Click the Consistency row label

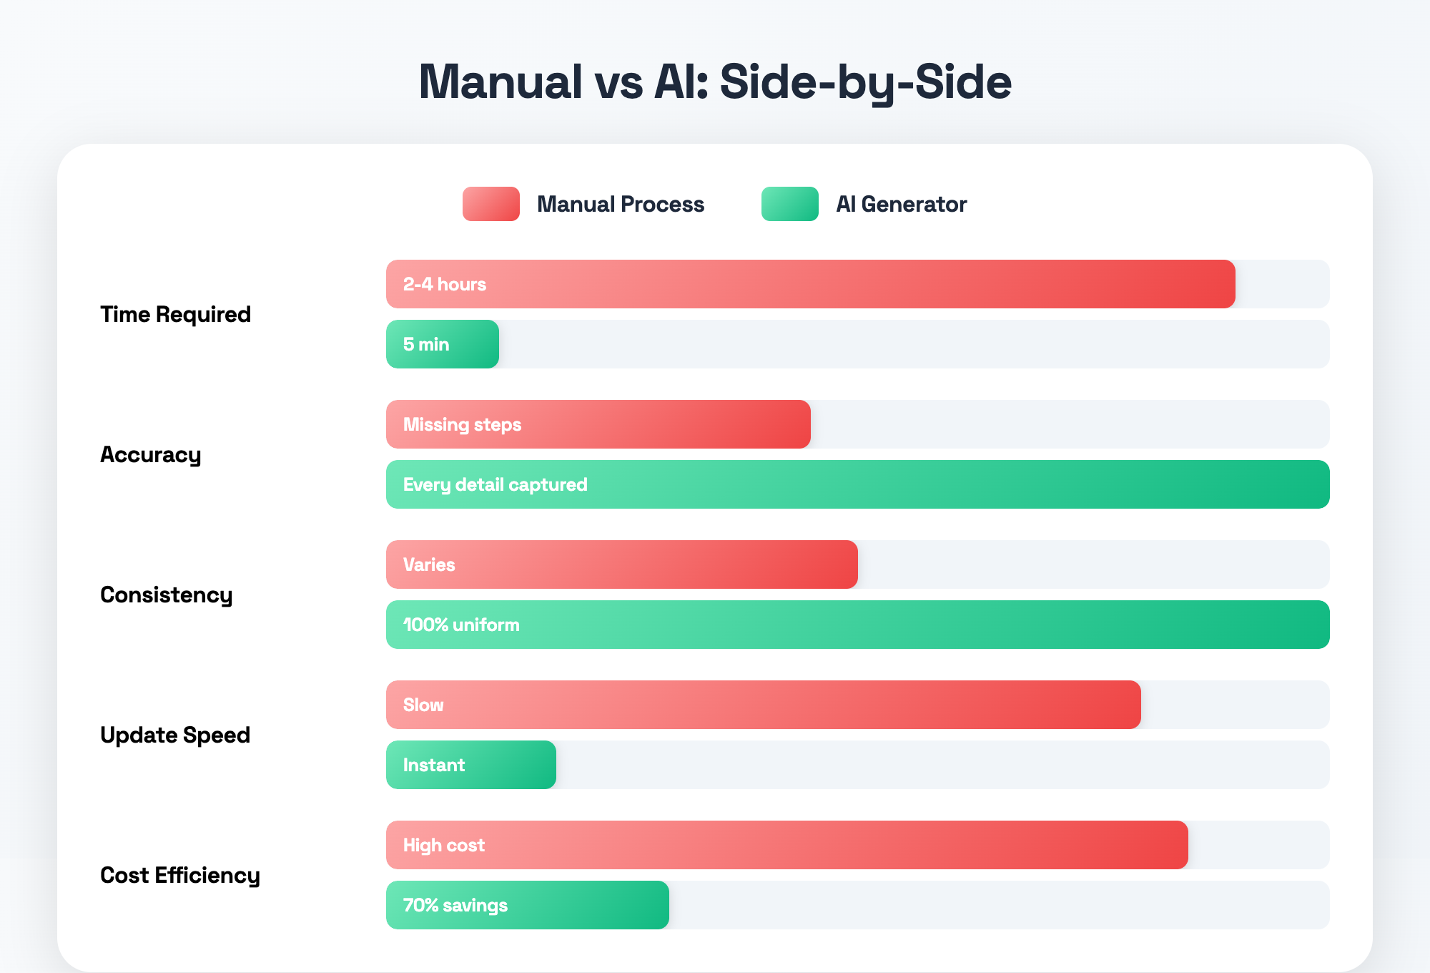coord(166,595)
